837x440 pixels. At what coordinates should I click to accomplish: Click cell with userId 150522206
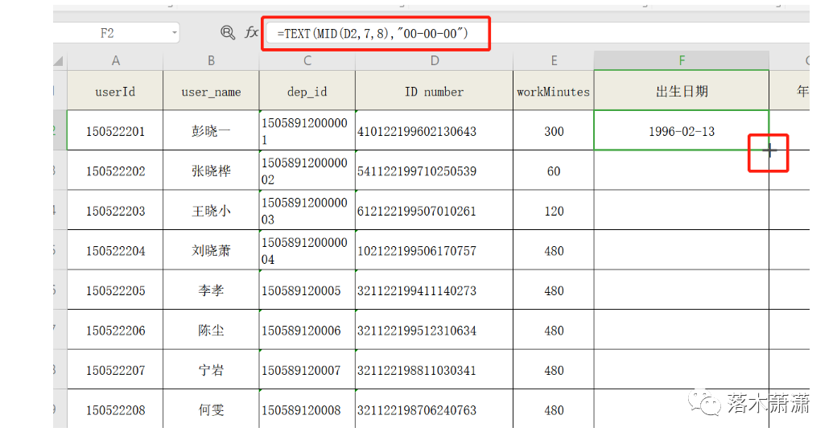[x=115, y=330]
